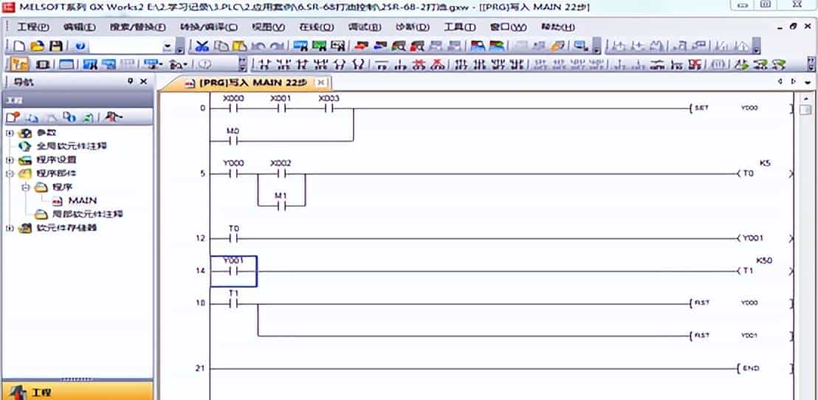This screenshot has height=400, width=818.
Task: Click the blue help icon beside Save
Action: [80, 46]
